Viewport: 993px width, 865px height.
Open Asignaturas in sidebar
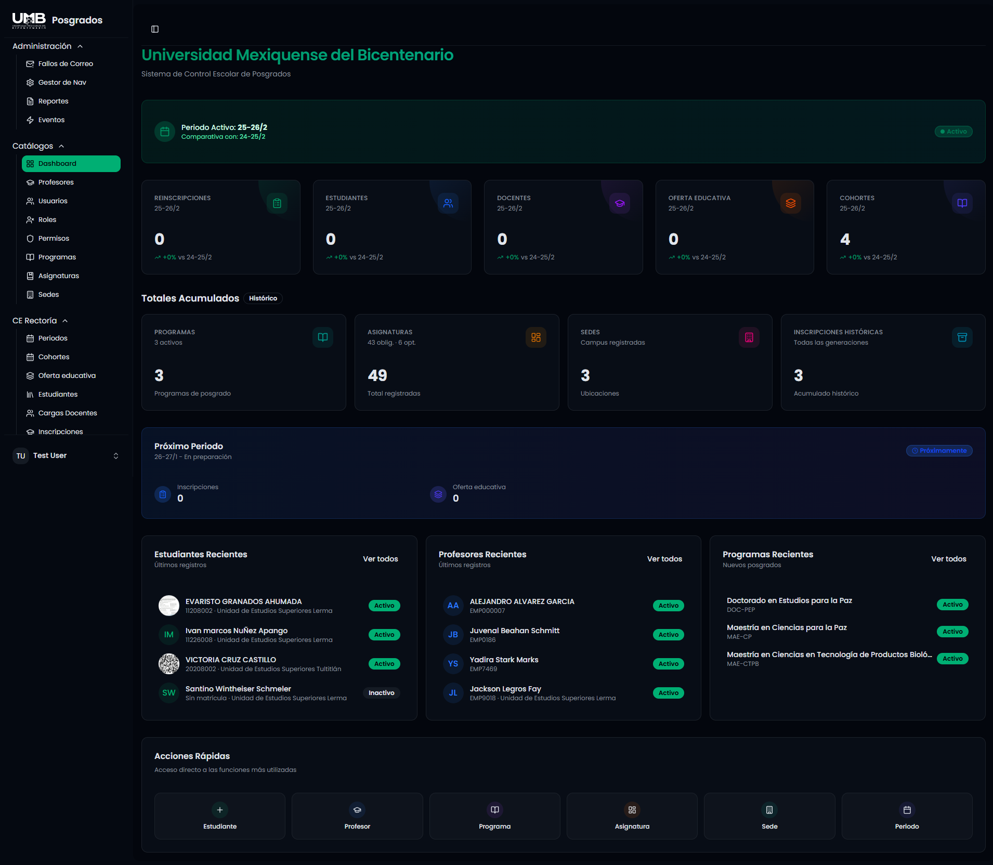pos(71,276)
